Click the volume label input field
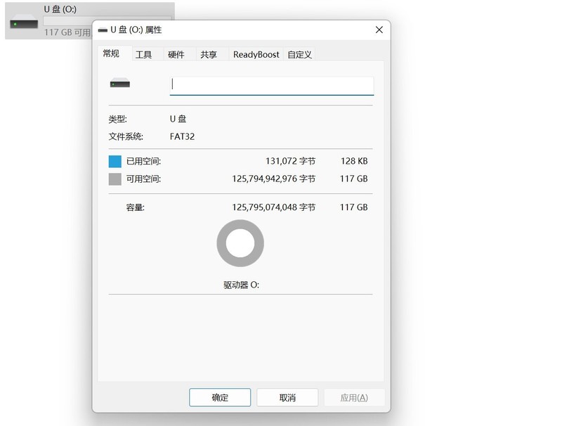The width and height of the screenshot is (562, 426). (x=271, y=84)
